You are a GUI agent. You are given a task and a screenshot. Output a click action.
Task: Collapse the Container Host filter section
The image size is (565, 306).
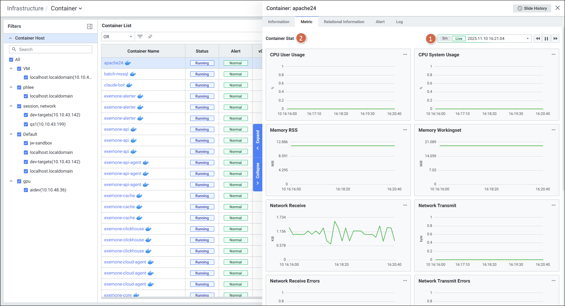10,38
